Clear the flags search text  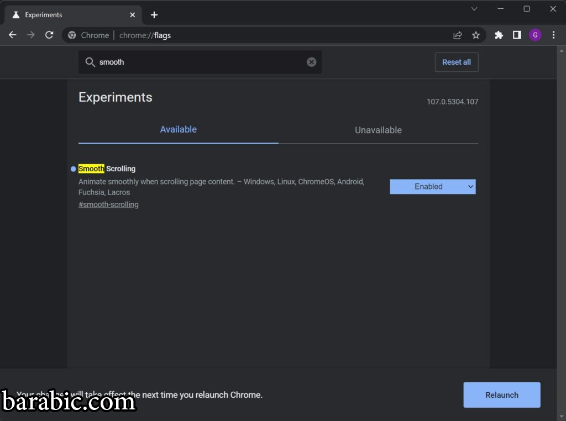[x=312, y=62]
